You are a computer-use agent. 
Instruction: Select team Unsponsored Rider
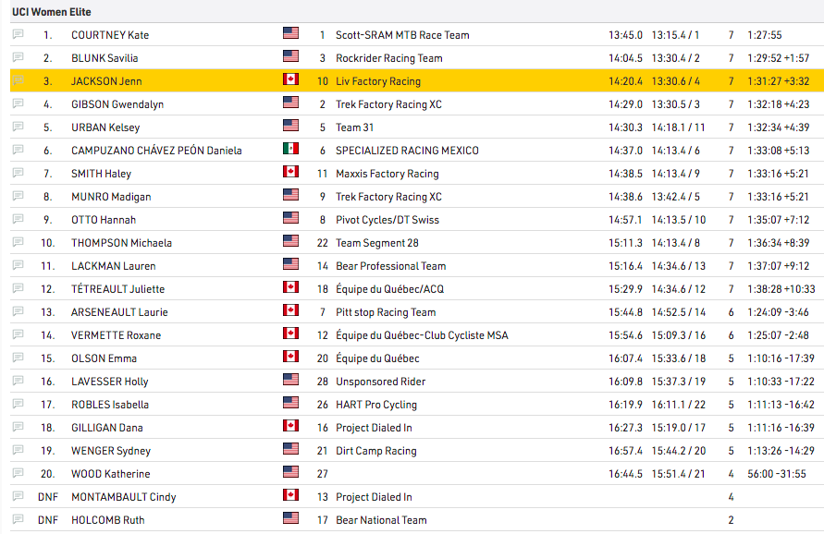(x=380, y=382)
